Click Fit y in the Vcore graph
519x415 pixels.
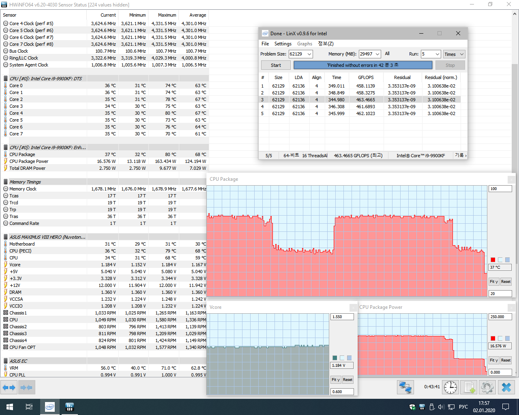point(336,380)
